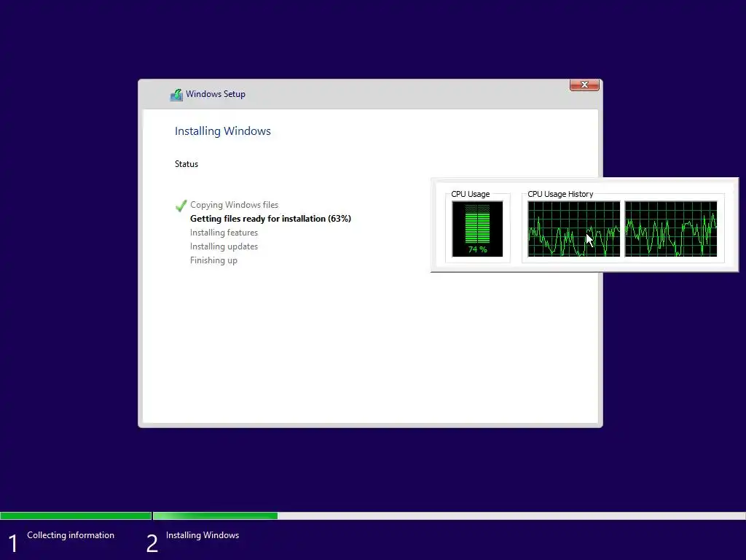Click the 'Installing updates' step text
The width and height of the screenshot is (746, 560).
tap(224, 246)
